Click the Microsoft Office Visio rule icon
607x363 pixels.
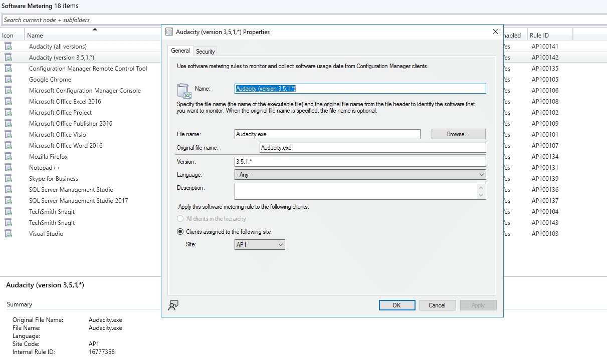(9, 135)
